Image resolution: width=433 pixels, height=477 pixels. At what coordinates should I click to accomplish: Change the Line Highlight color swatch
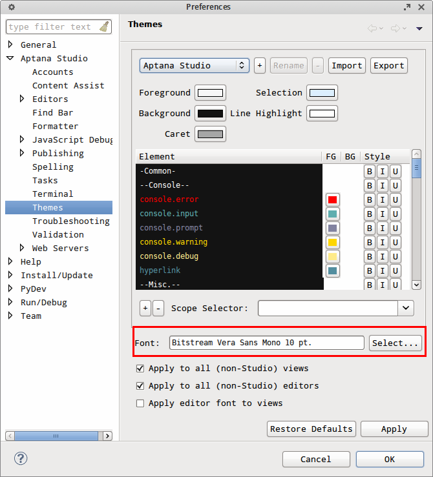point(322,114)
